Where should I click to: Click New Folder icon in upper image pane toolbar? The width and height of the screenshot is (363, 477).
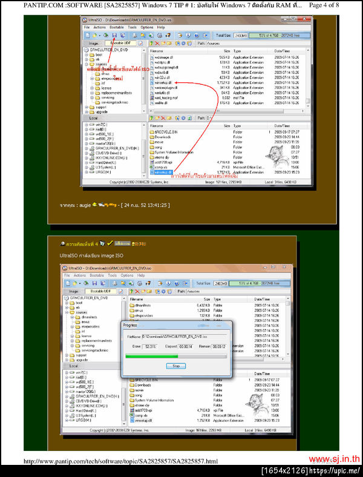(163, 43)
